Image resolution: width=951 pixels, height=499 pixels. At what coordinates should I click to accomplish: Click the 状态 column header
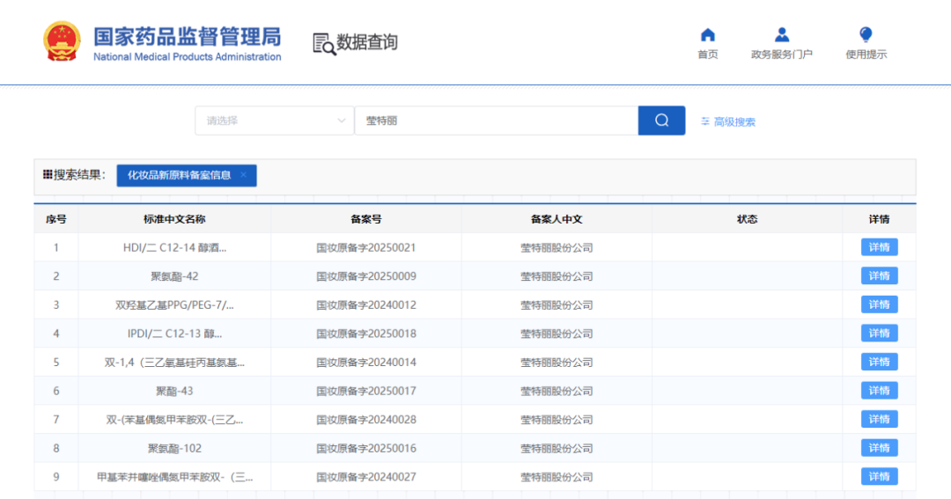(x=748, y=219)
